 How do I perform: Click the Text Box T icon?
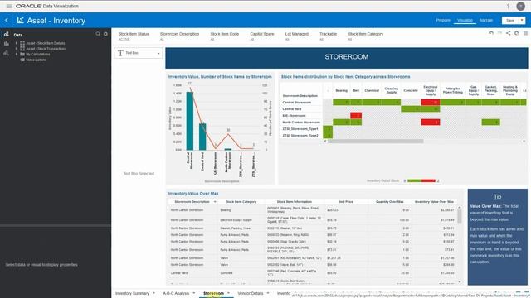pyautogui.click(x=120, y=53)
